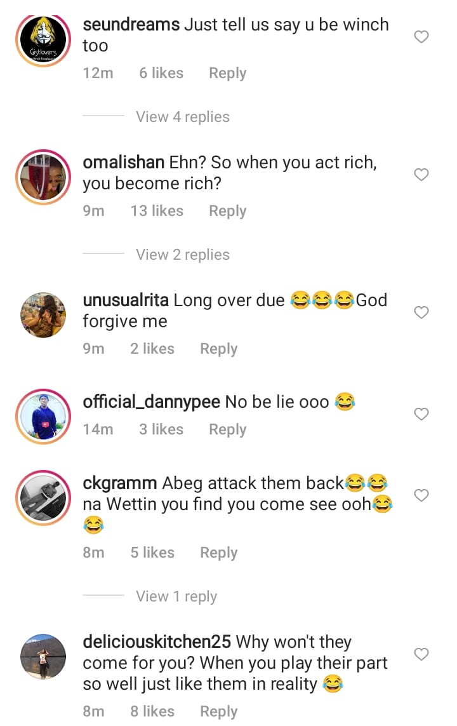Reply to unusualrita's comment
457x726 pixels.
(218, 349)
